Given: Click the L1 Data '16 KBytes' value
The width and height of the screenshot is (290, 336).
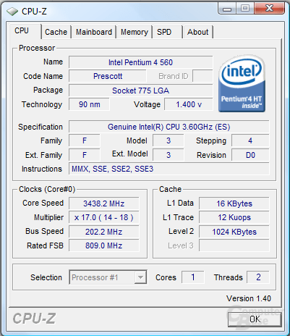Looking at the screenshot, I should 234,203.
